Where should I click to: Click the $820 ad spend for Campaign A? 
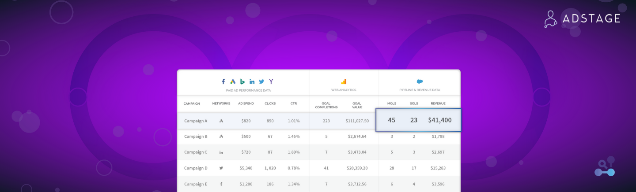coord(246,121)
